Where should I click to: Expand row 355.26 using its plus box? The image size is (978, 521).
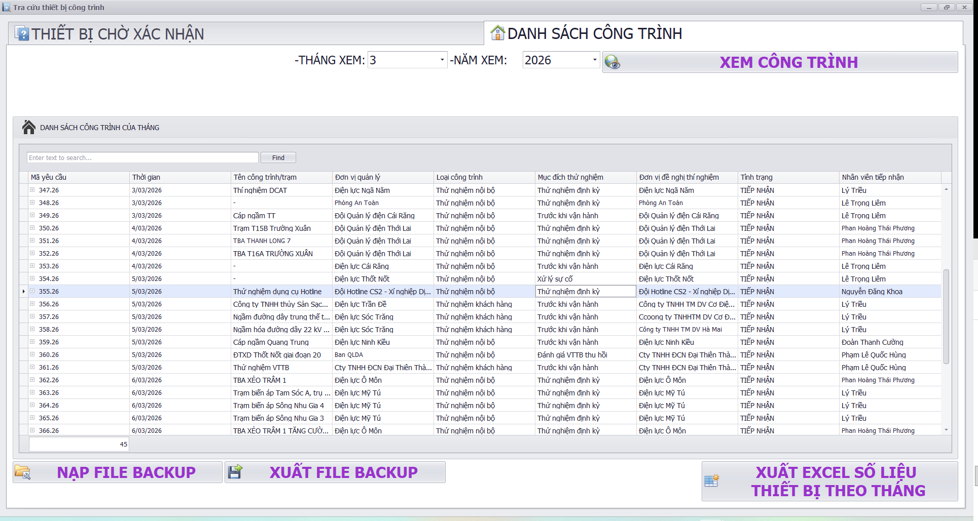pos(32,291)
